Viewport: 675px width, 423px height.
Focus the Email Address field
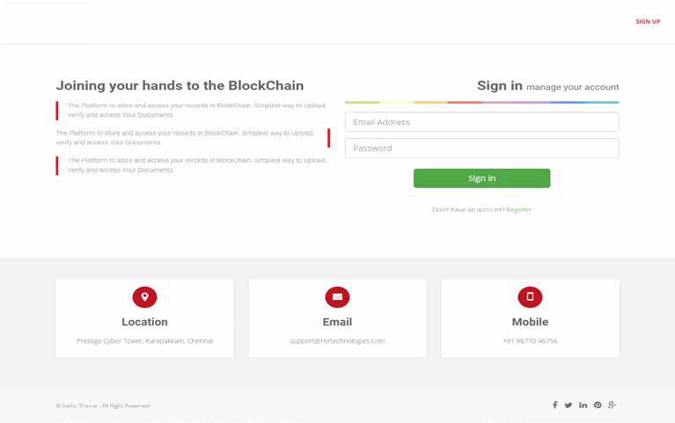tap(481, 121)
